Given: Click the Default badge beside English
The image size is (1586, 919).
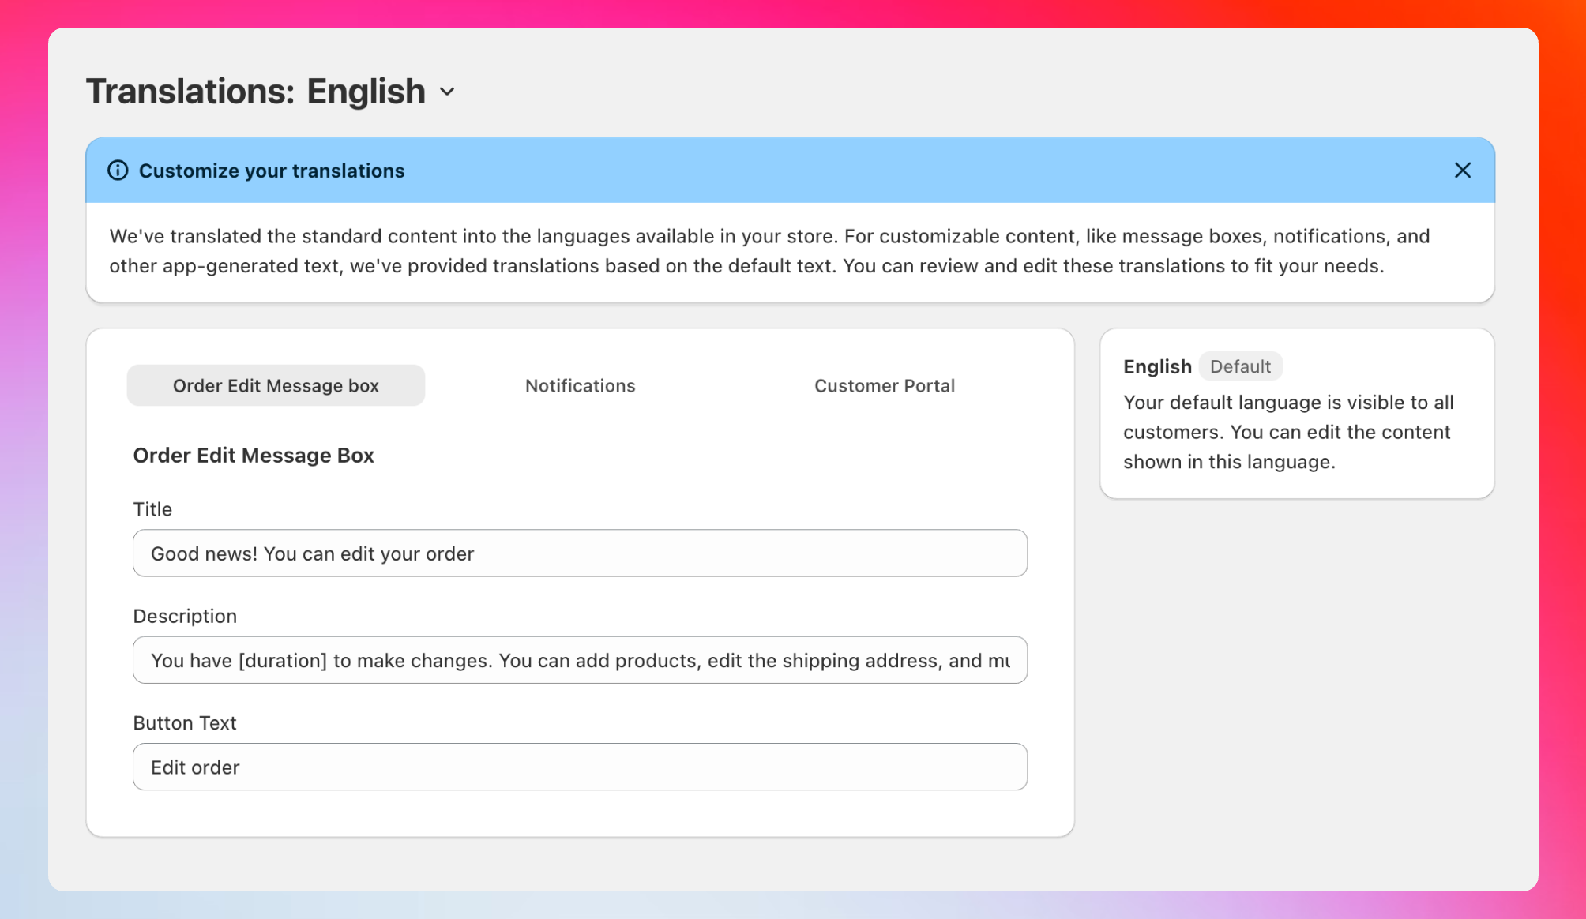Looking at the screenshot, I should [1241, 366].
